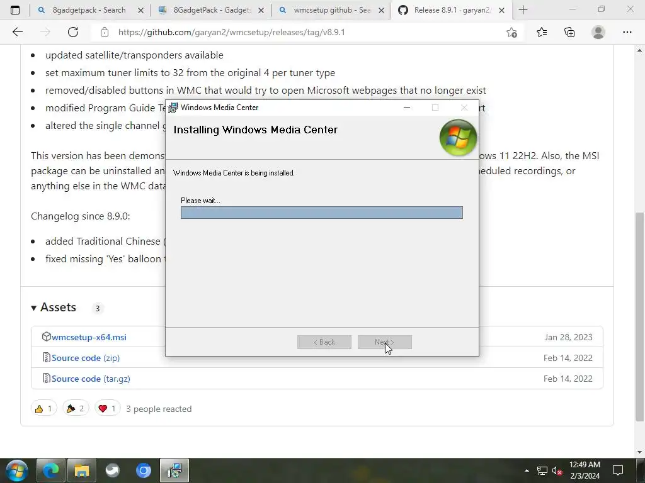This screenshot has height=483, width=645.
Task: Click the Assets count badge 3
Action: click(98, 308)
